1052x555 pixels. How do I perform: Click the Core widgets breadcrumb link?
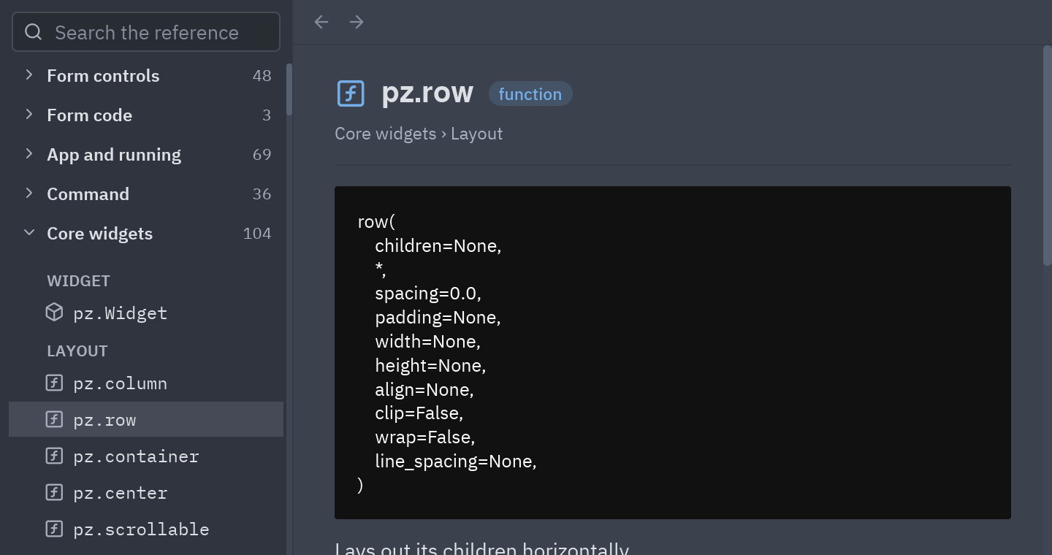385,134
